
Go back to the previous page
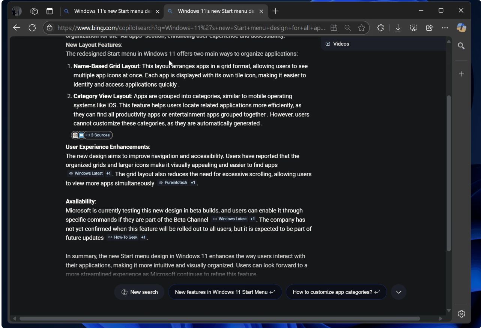17,28
